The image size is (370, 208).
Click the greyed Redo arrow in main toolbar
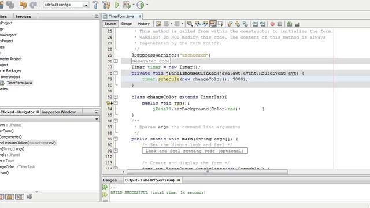tap(34, 5)
